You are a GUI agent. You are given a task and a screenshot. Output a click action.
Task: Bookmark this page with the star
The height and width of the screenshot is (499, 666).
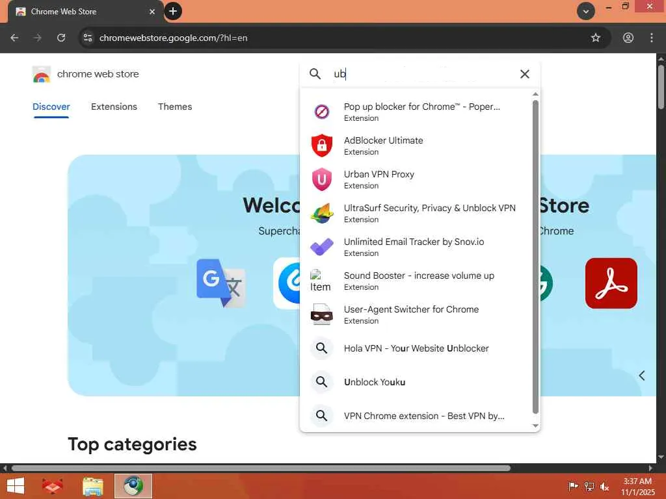(596, 38)
